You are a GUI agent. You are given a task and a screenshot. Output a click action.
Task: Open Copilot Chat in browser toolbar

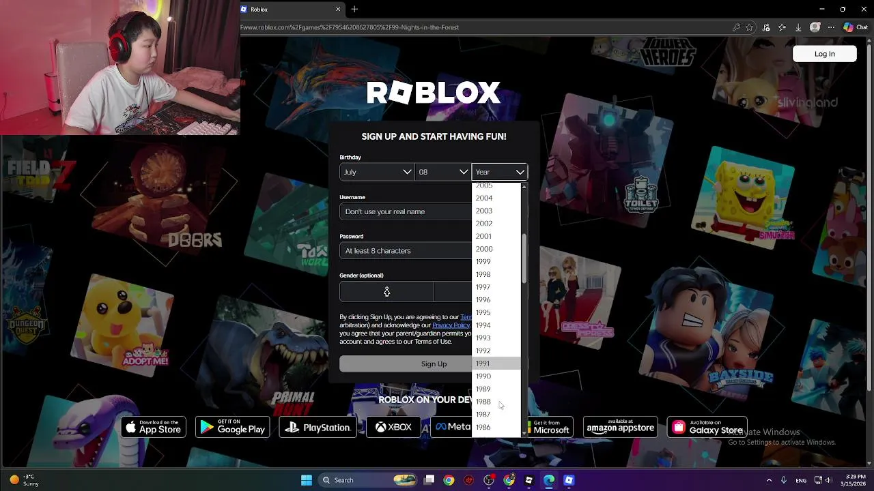pyautogui.click(x=856, y=27)
